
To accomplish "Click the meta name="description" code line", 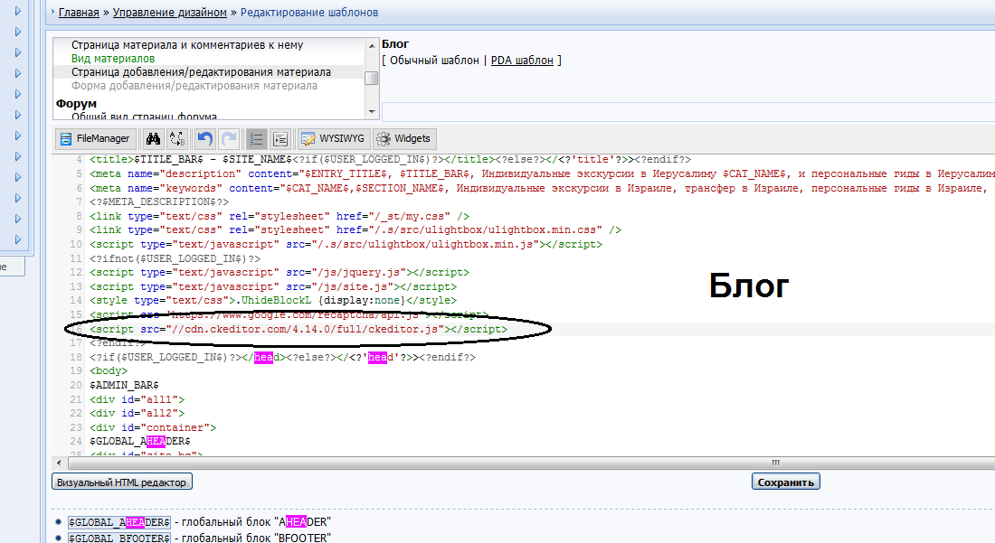I will tap(542, 173).
